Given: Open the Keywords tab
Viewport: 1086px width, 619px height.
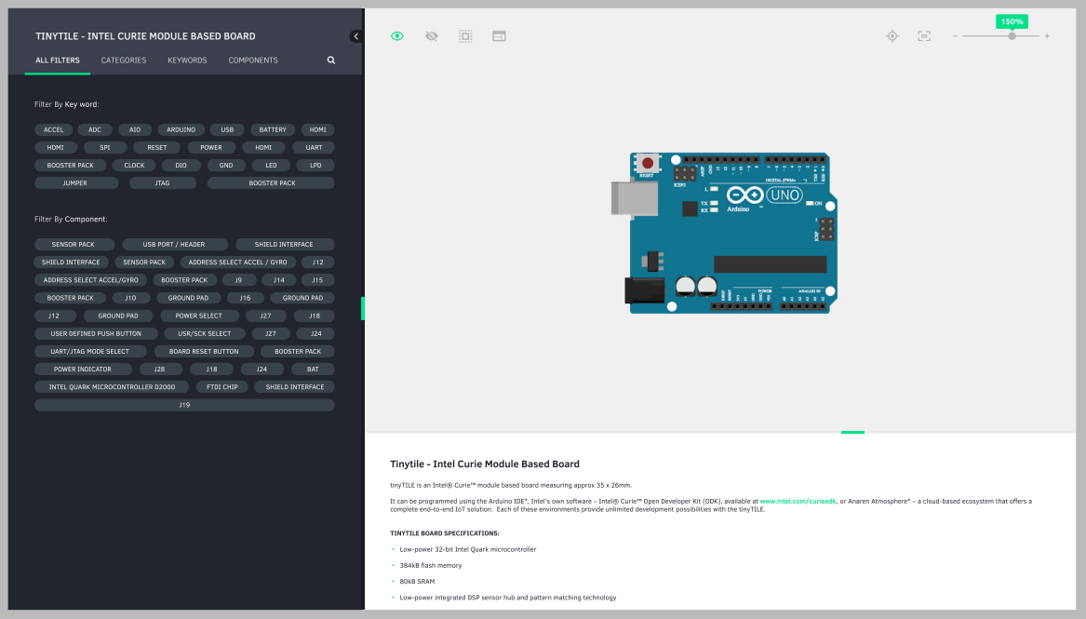Looking at the screenshot, I should pyautogui.click(x=187, y=61).
